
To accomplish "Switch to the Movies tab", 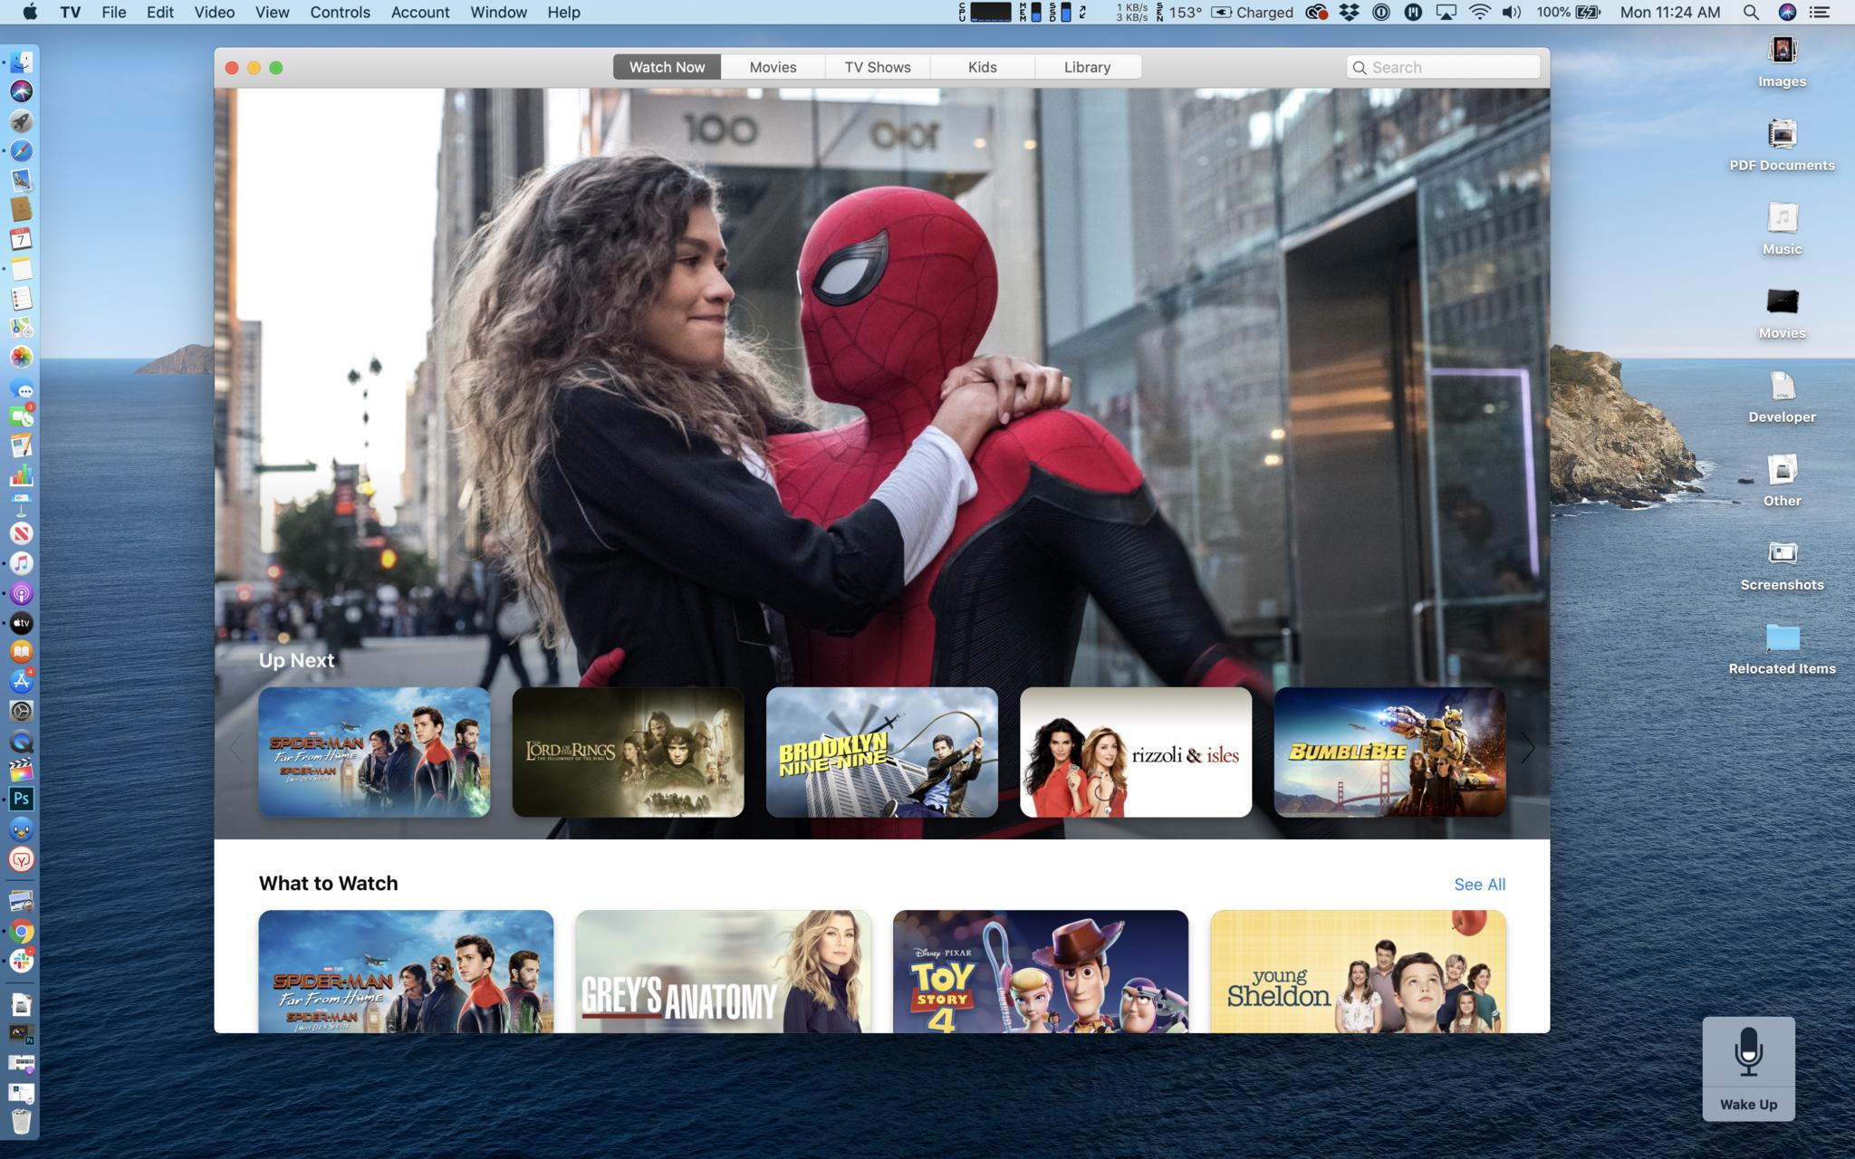I will click(773, 67).
